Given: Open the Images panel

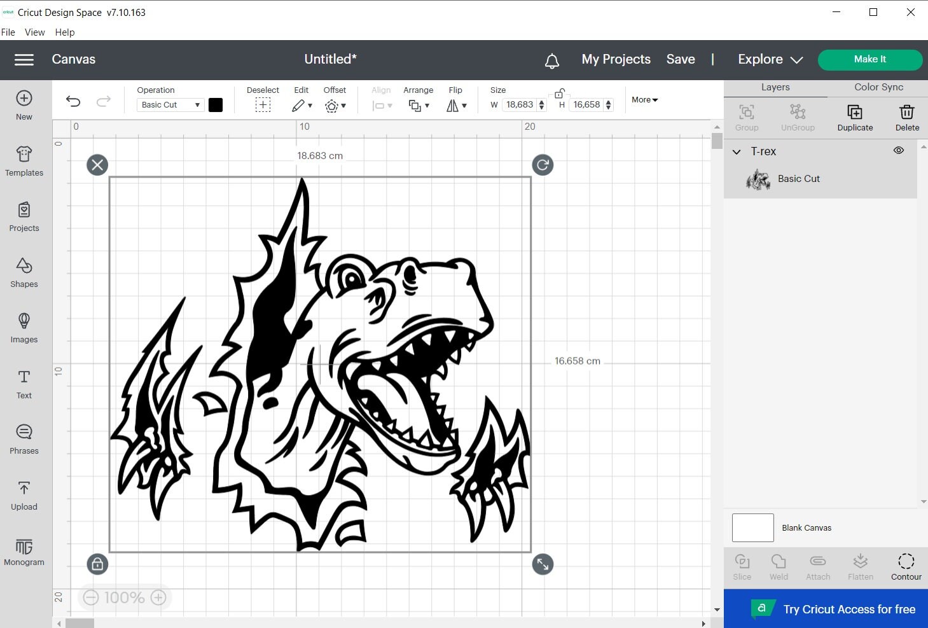Looking at the screenshot, I should 24,328.
